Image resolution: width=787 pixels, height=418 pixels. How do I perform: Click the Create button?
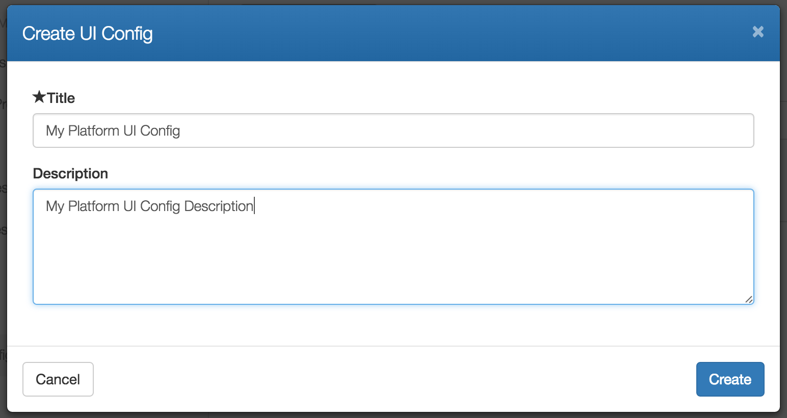[x=730, y=379]
